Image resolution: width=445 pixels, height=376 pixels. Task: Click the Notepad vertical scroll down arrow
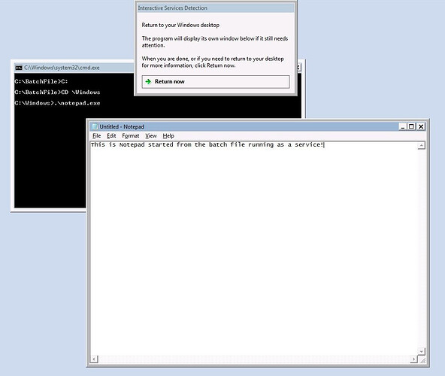tap(422, 352)
